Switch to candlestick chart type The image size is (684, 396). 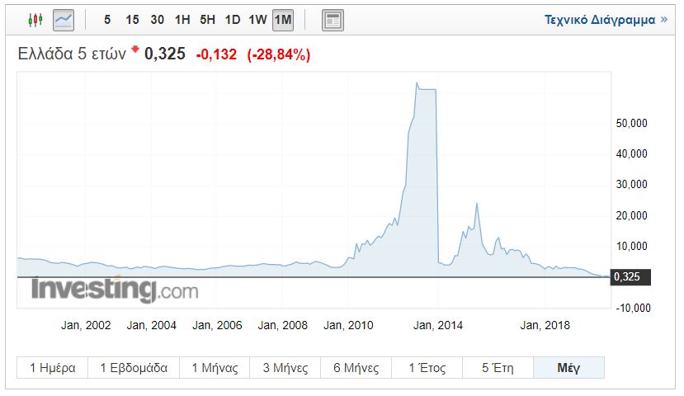(x=35, y=20)
